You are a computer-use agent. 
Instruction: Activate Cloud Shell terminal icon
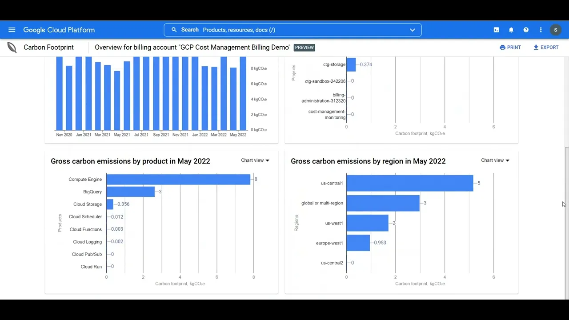click(496, 30)
